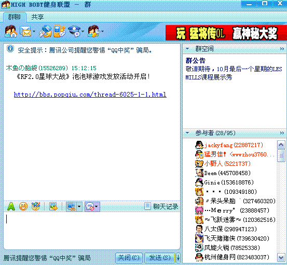
Task: Select member with dots name (109349180)
Action: click(x=231, y=192)
